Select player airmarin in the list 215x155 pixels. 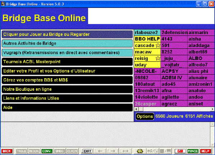(x=201, y=33)
